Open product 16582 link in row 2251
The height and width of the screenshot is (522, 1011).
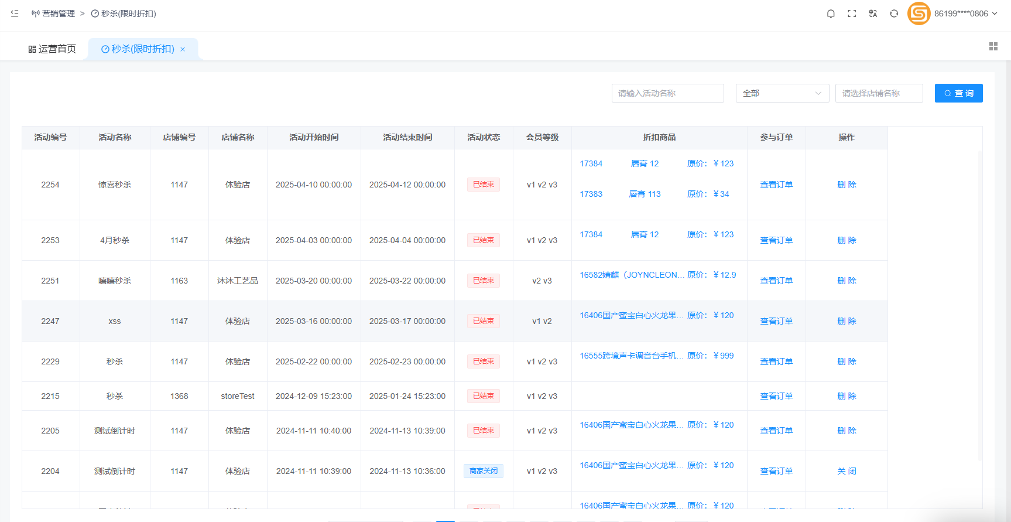click(631, 275)
